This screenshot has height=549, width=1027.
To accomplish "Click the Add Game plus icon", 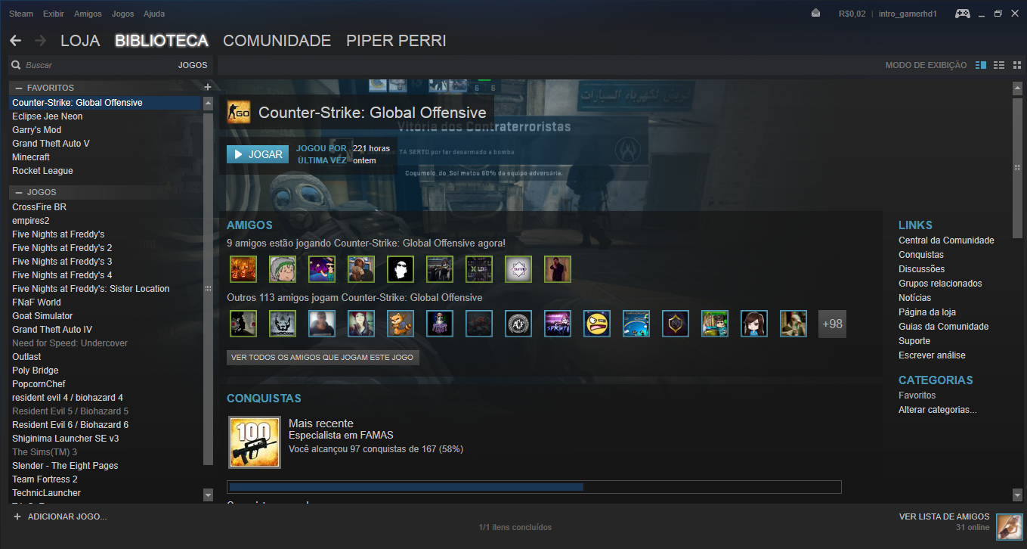I will click(17, 516).
